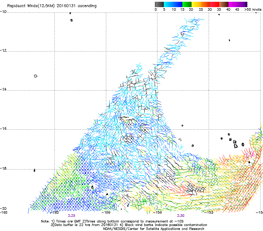263x231 pixels.
Task: Click the triangular island outline west of -162
Action: pos(36,76)
